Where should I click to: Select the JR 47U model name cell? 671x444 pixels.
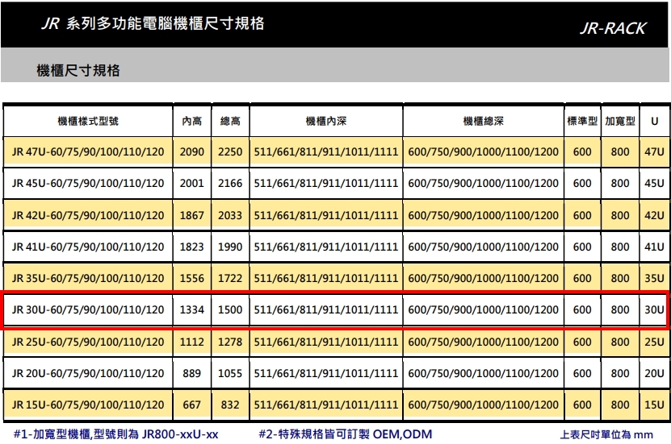coord(89,151)
